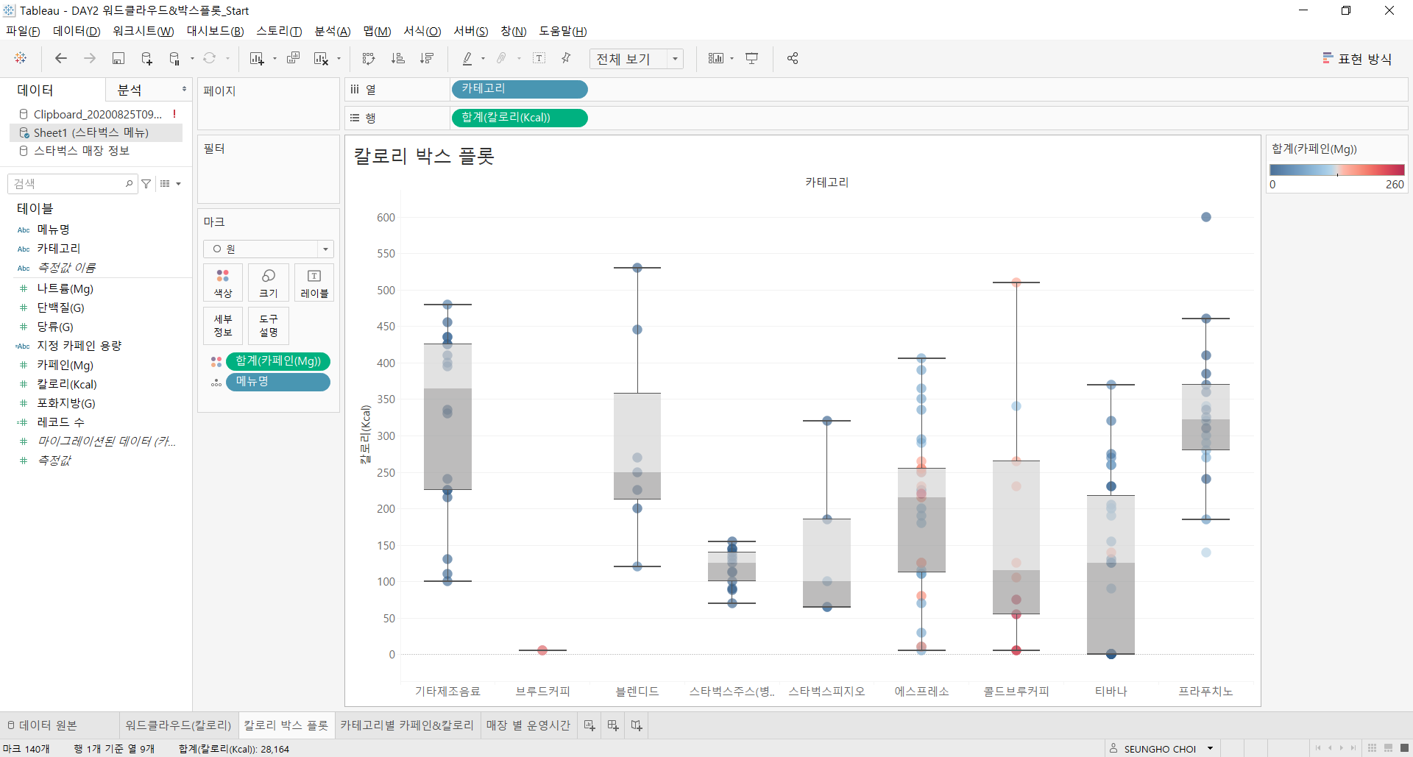The height and width of the screenshot is (757, 1413).
Task: Select the 합계(카페인(Mg)) pill on Marks card
Action: click(278, 361)
